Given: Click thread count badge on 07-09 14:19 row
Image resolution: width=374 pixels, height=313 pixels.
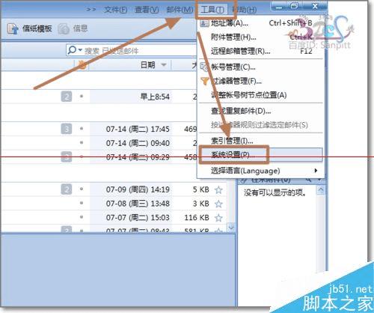Looking at the screenshot, I should coord(67,189).
